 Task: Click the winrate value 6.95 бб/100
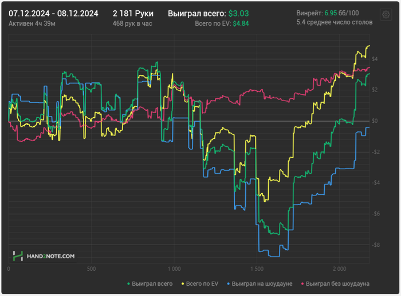pos(341,13)
